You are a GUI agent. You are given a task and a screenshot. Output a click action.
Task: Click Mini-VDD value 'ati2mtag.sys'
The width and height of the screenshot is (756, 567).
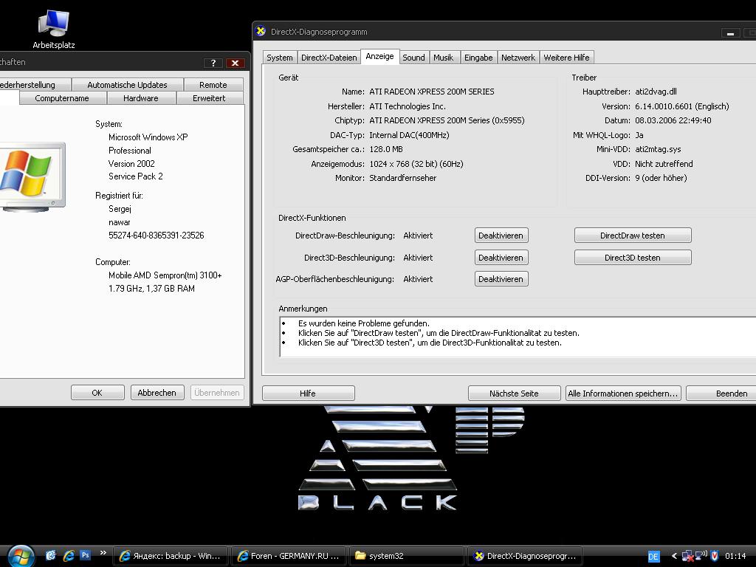[x=658, y=149]
